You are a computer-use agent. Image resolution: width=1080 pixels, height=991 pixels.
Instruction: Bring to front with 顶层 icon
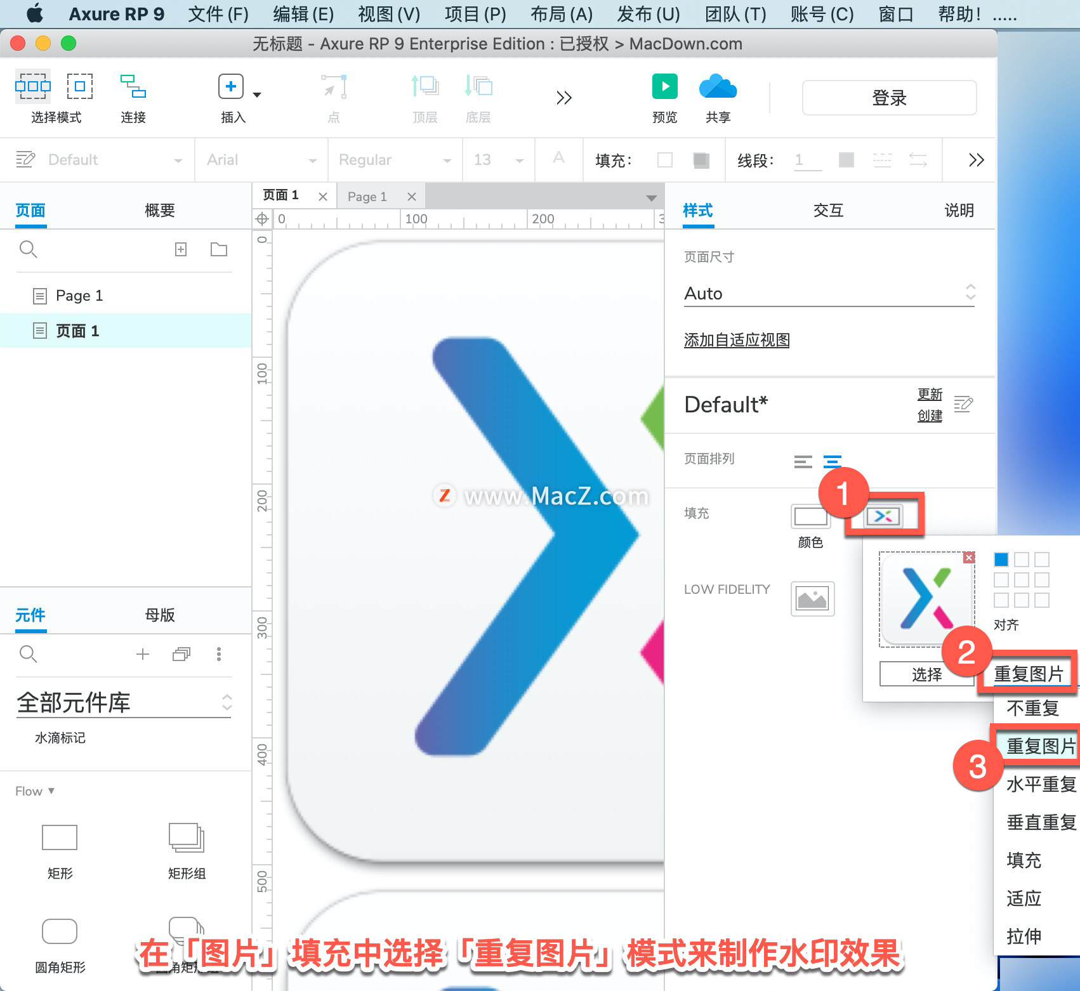[x=425, y=86]
